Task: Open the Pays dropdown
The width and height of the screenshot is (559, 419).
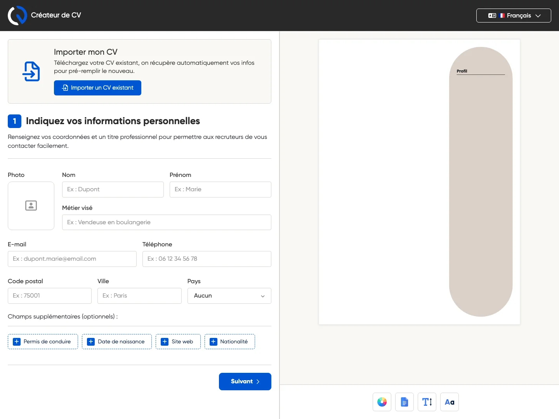Action: point(229,296)
